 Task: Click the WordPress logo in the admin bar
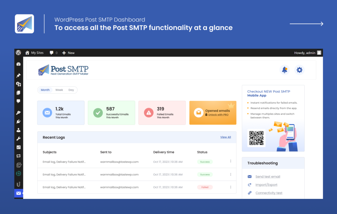click(18, 53)
